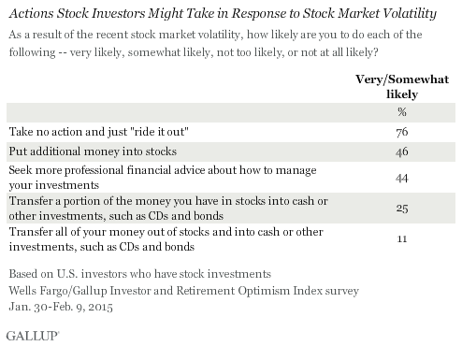Click the chart title about Stock Market Volatility
Image resolution: width=462 pixels, height=346 pixels.
tap(223, 14)
